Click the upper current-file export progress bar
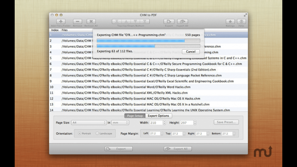The width and height of the screenshot is (297, 167). point(148,41)
